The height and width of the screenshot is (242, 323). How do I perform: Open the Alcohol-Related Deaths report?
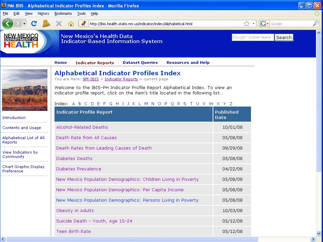(82, 127)
